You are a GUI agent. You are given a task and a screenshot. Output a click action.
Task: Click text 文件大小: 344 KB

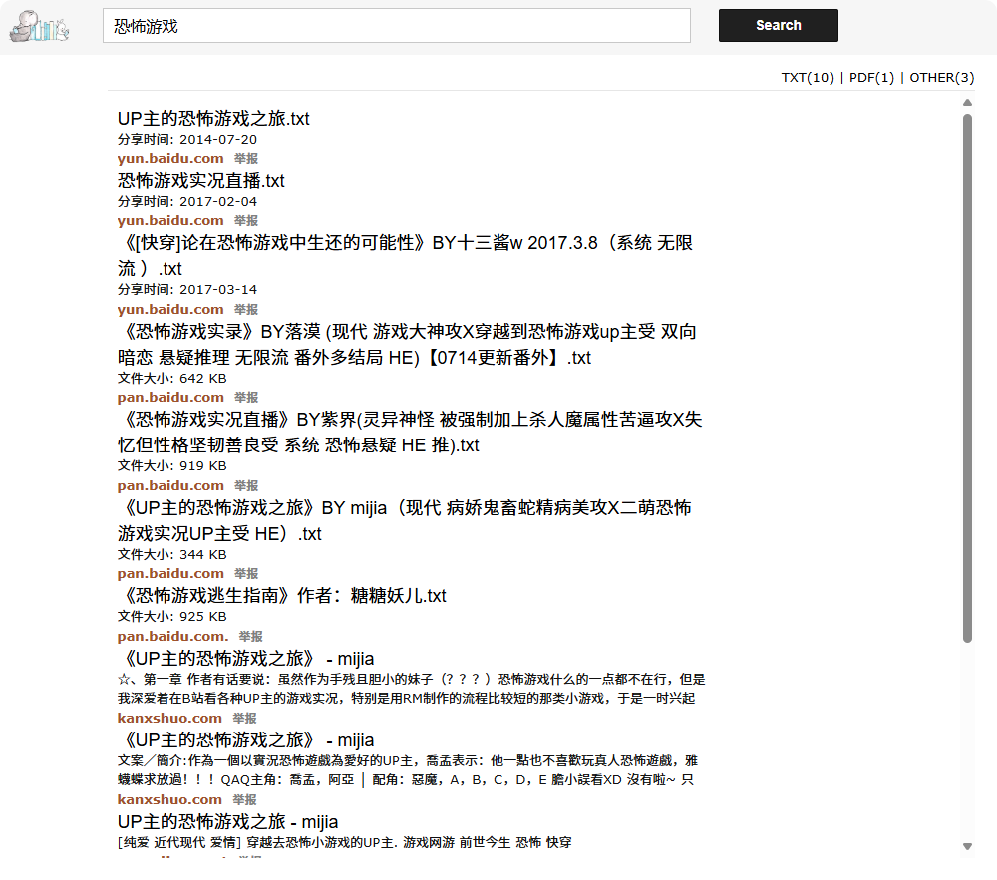pos(172,555)
